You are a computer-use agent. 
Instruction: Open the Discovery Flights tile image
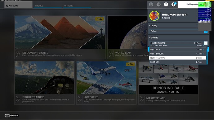coord(60,32)
